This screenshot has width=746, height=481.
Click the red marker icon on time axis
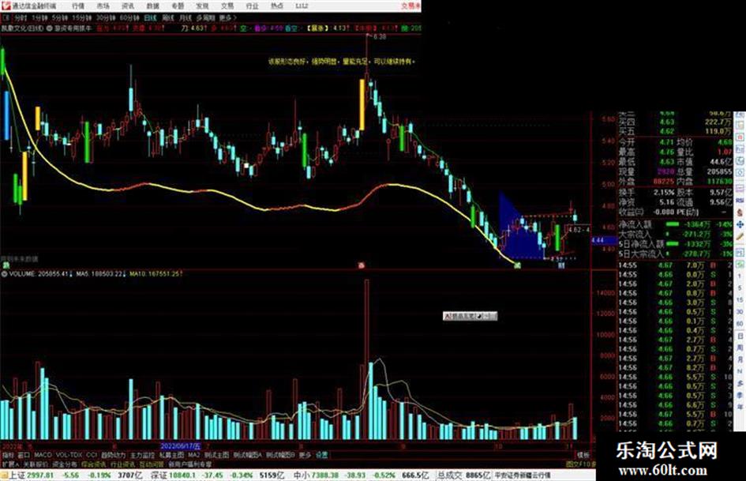361,265
